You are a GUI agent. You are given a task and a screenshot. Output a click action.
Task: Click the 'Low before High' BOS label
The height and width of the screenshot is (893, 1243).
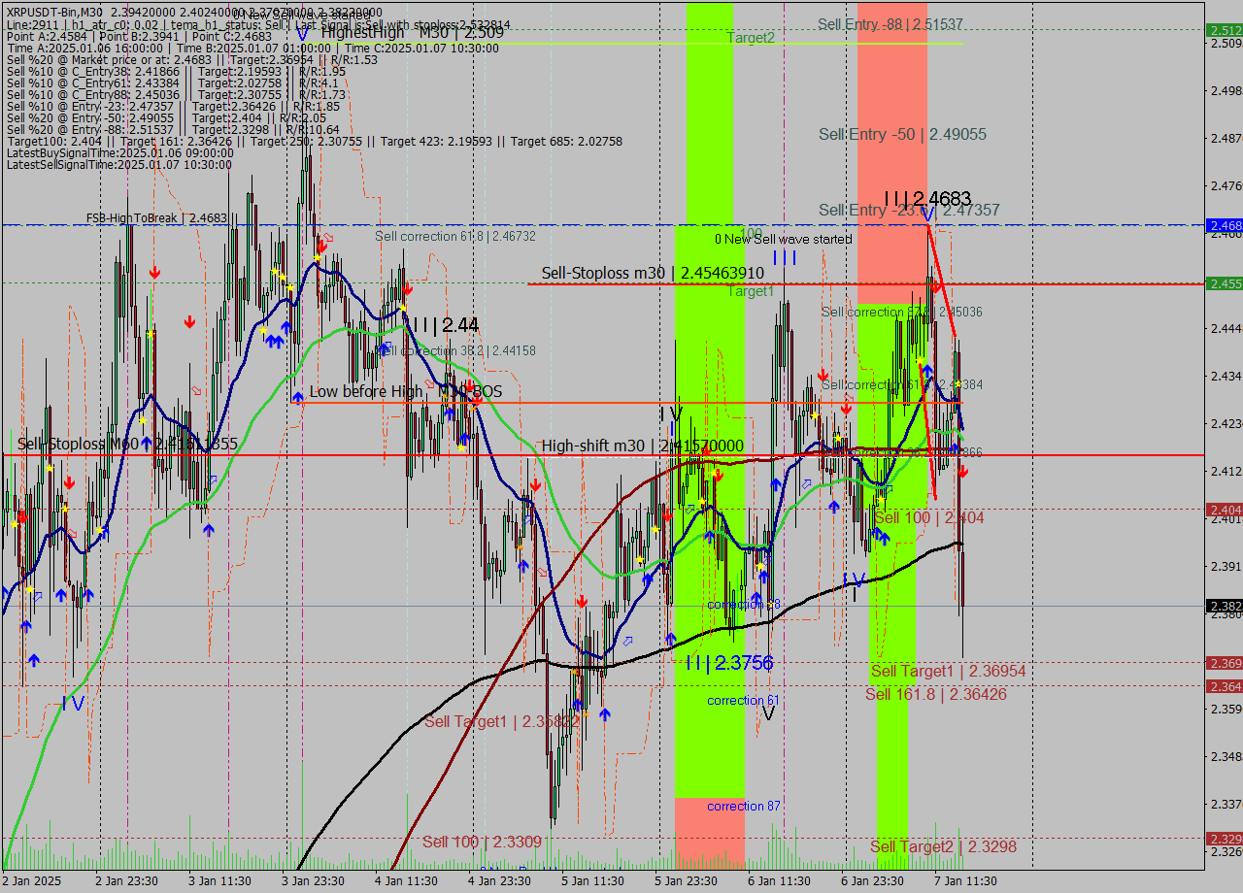pos(406,391)
